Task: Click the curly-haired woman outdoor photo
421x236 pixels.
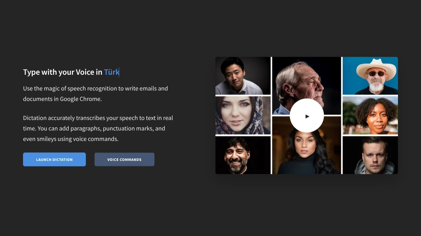Action: pos(370,115)
